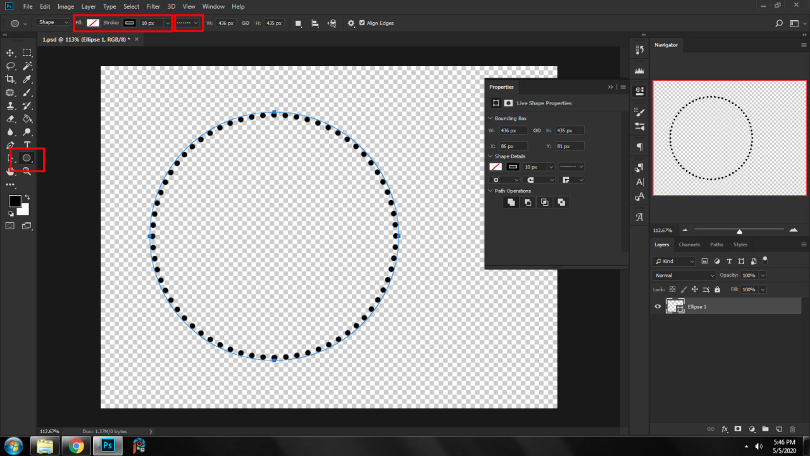Hide the Ellipse 1 layer
Screen dimensions: 810x456
[x=657, y=307]
